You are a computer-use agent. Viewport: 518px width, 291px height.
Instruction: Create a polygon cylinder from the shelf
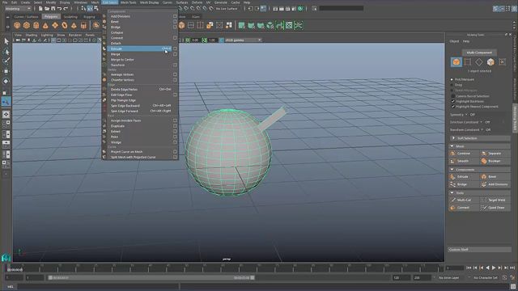coord(36,25)
